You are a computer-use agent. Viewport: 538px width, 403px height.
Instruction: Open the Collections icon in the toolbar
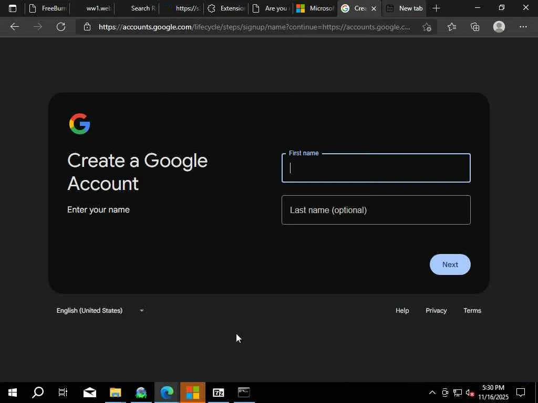tap(475, 27)
